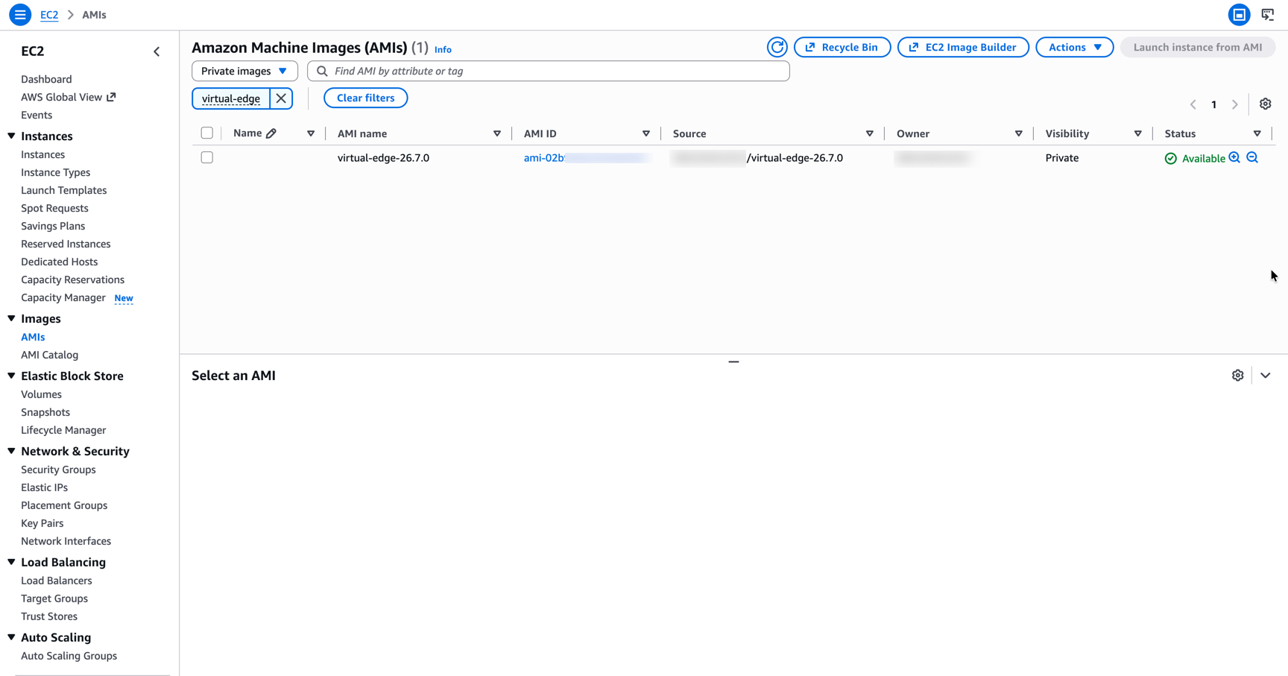The height and width of the screenshot is (676, 1288).
Task: Sort by AMI name column arrow
Action: point(497,134)
